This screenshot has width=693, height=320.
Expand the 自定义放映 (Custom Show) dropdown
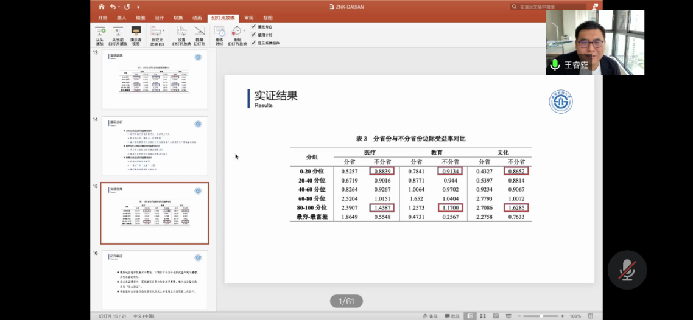pos(163,30)
